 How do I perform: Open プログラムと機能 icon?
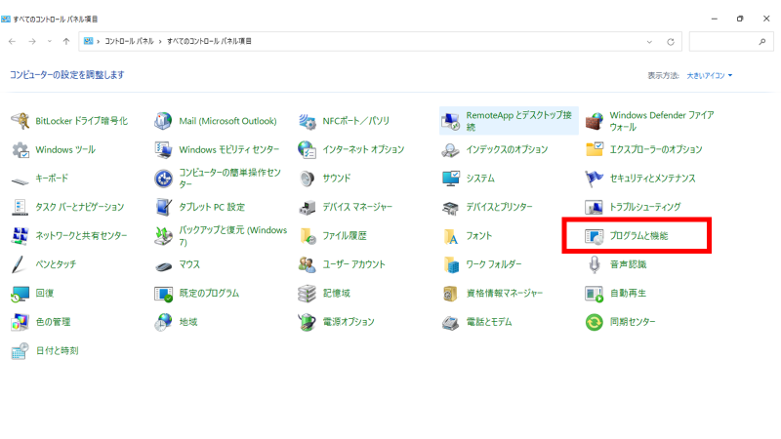(595, 236)
